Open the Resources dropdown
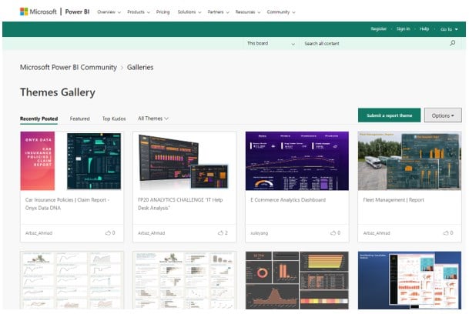The width and height of the screenshot is (469, 314). 248,12
